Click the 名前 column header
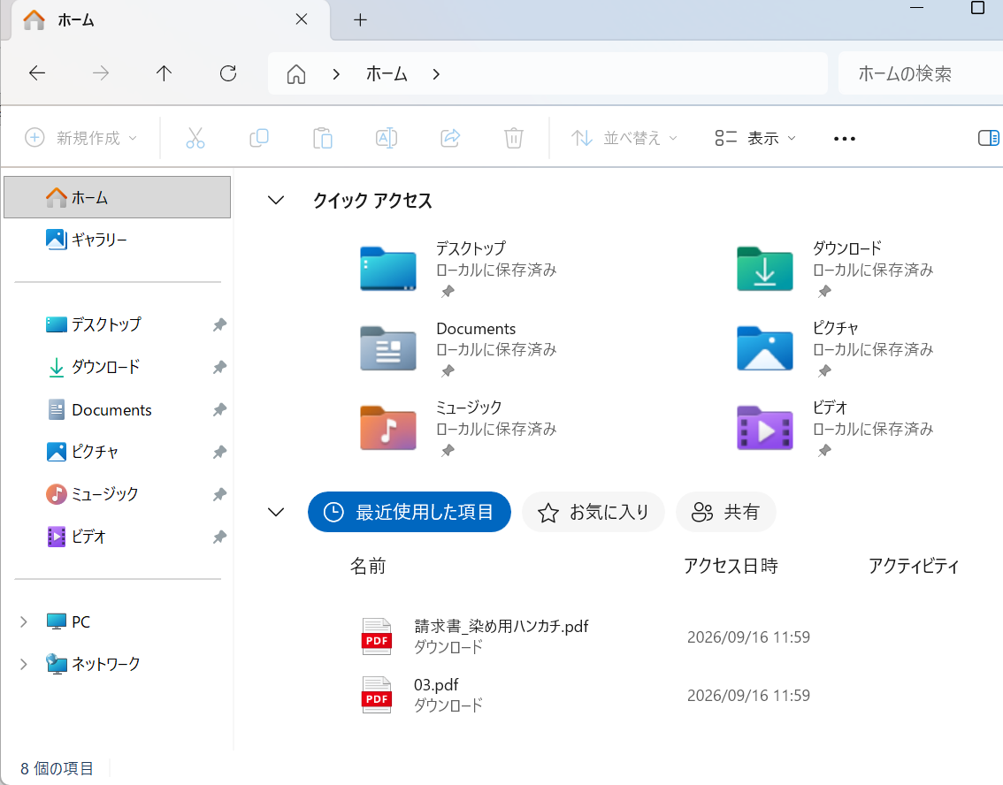The height and width of the screenshot is (785, 1003). tap(368, 567)
